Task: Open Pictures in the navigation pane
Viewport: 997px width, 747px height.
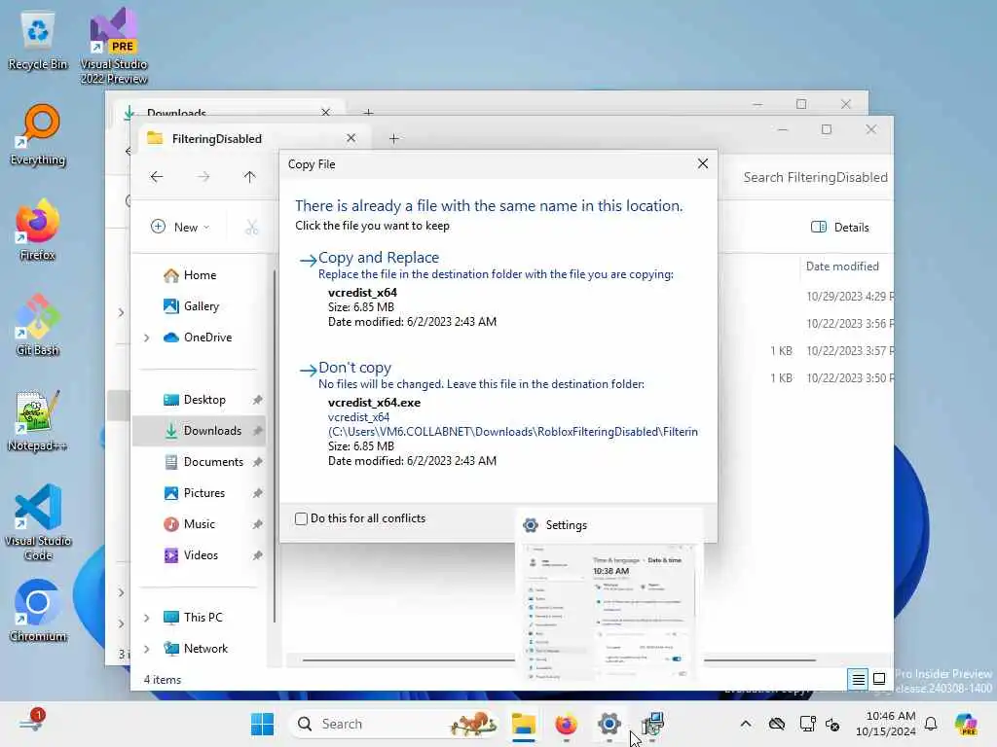Action: [x=199, y=493]
